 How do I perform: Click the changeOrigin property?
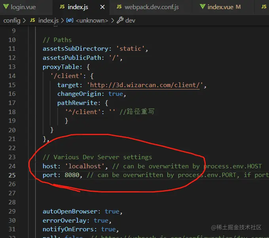point(79,94)
